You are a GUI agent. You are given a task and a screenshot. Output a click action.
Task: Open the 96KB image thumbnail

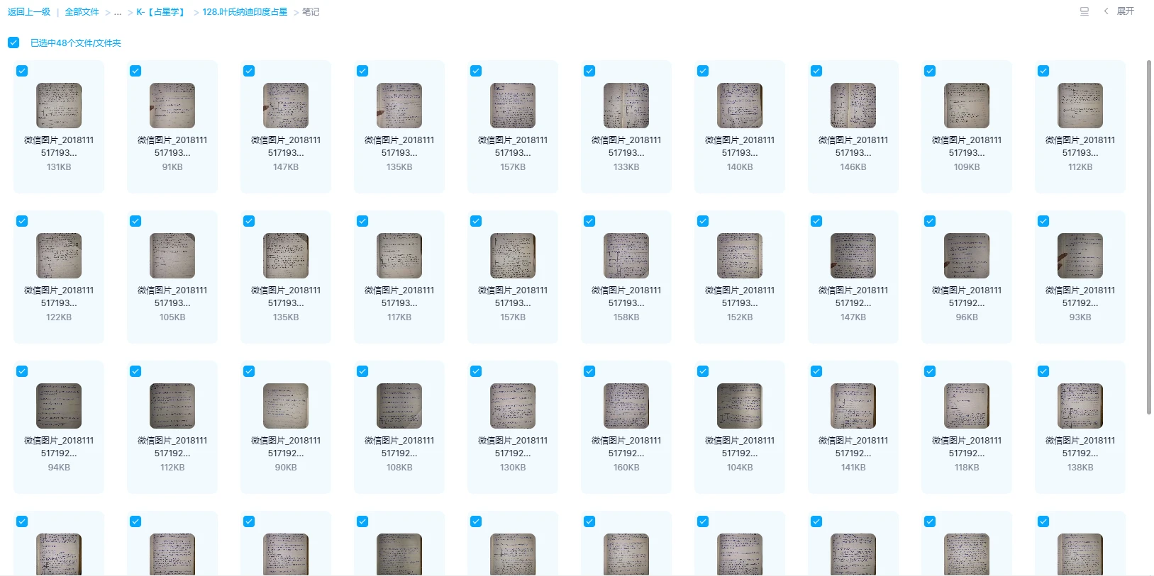point(967,256)
